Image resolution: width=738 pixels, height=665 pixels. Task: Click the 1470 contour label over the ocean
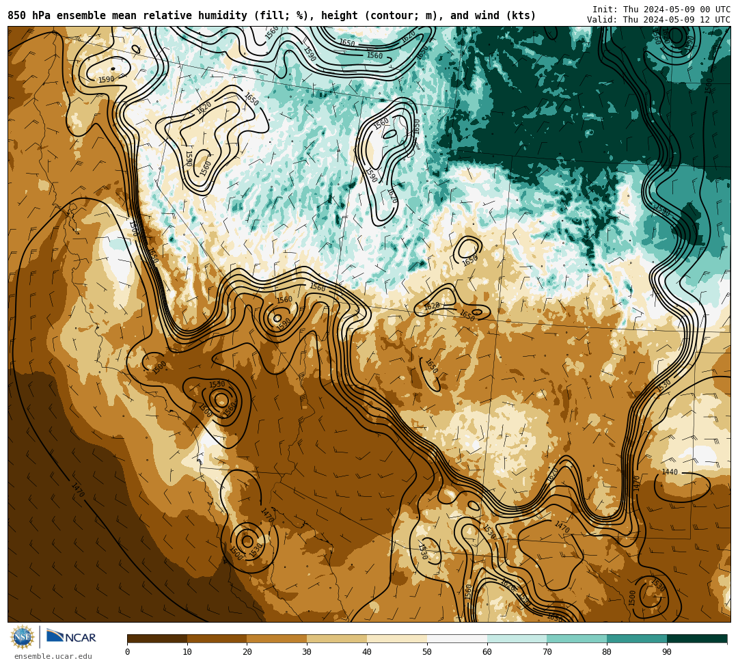point(78,490)
